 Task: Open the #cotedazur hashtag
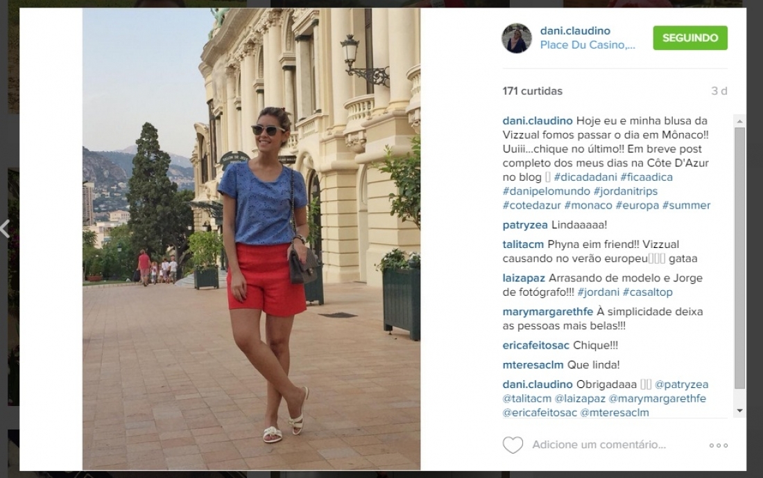(x=531, y=206)
